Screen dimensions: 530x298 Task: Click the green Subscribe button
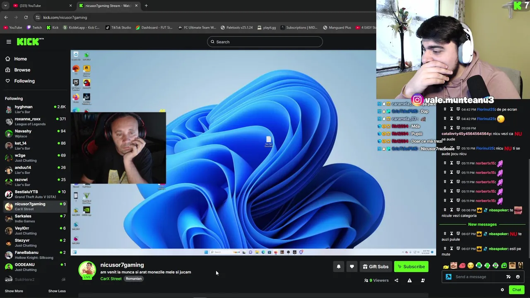tap(411, 267)
